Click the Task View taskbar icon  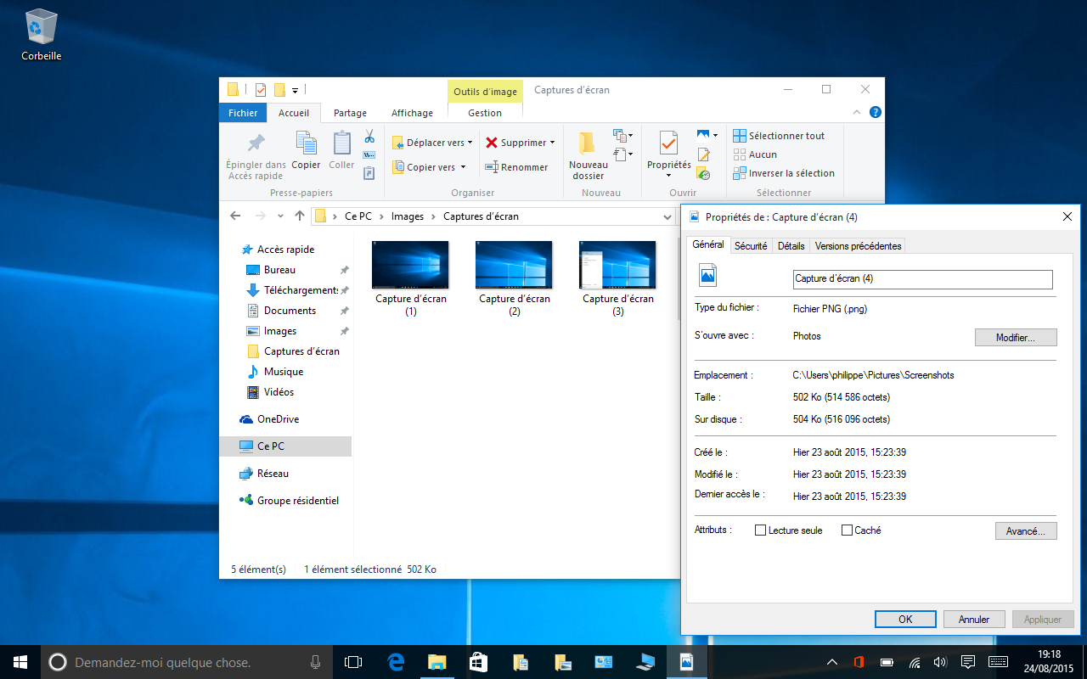(x=353, y=661)
